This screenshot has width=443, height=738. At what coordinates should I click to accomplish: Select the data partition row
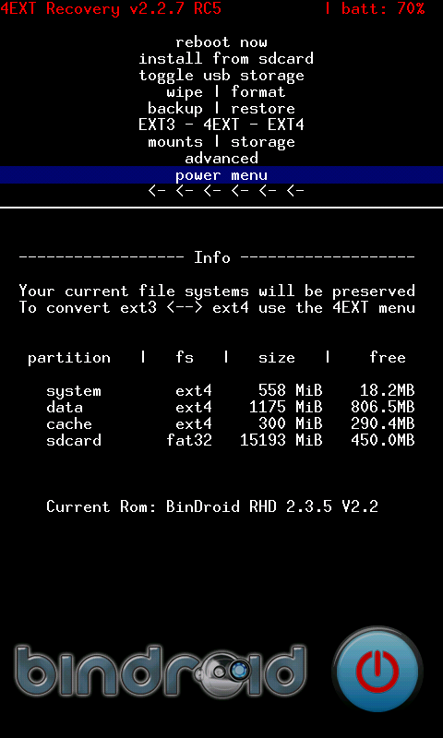click(x=230, y=407)
